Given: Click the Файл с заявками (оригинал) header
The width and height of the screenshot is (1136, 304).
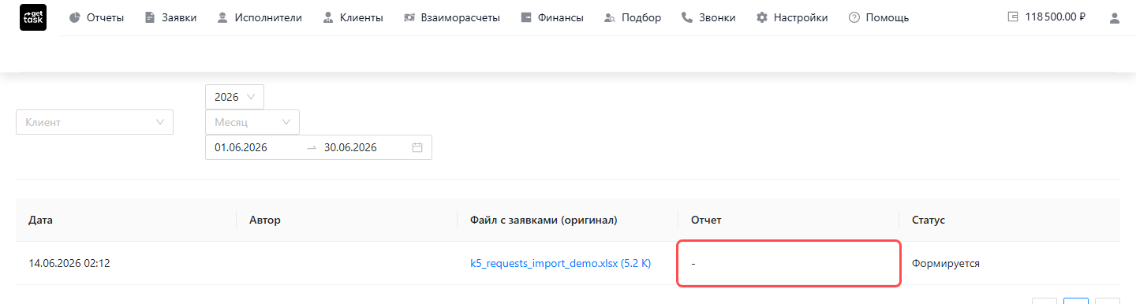Looking at the screenshot, I should click(568, 220).
